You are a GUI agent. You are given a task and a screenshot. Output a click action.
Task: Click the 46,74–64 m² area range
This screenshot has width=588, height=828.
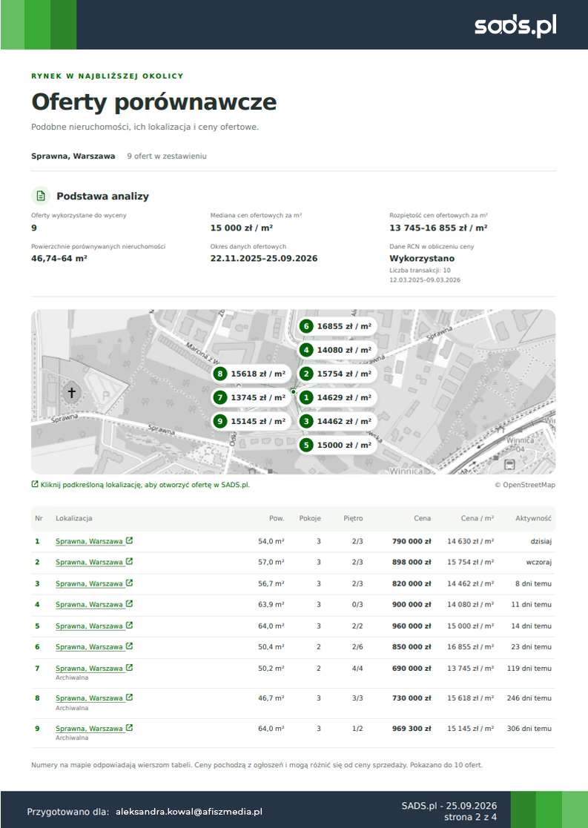59,258
